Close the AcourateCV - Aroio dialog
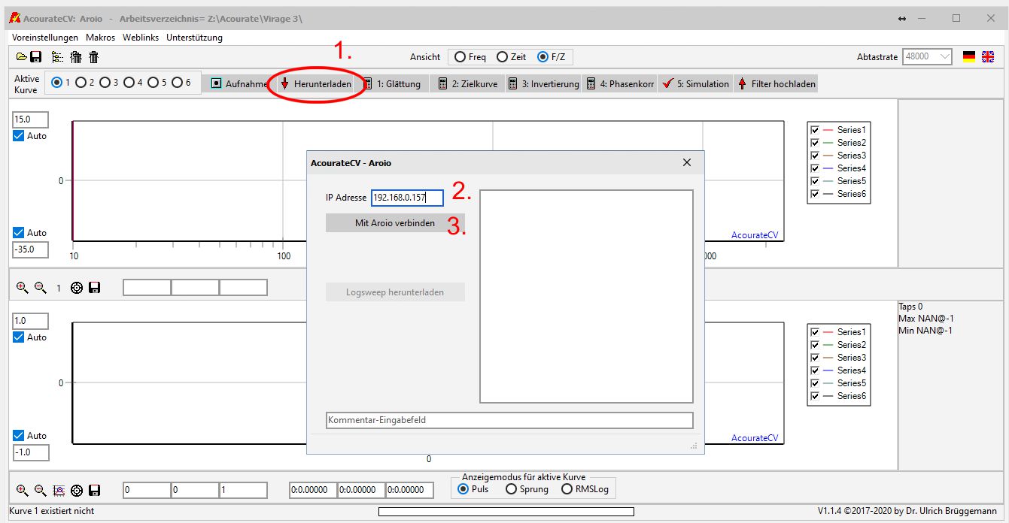This screenshot has height=523, width=1009. pos(686,162)
